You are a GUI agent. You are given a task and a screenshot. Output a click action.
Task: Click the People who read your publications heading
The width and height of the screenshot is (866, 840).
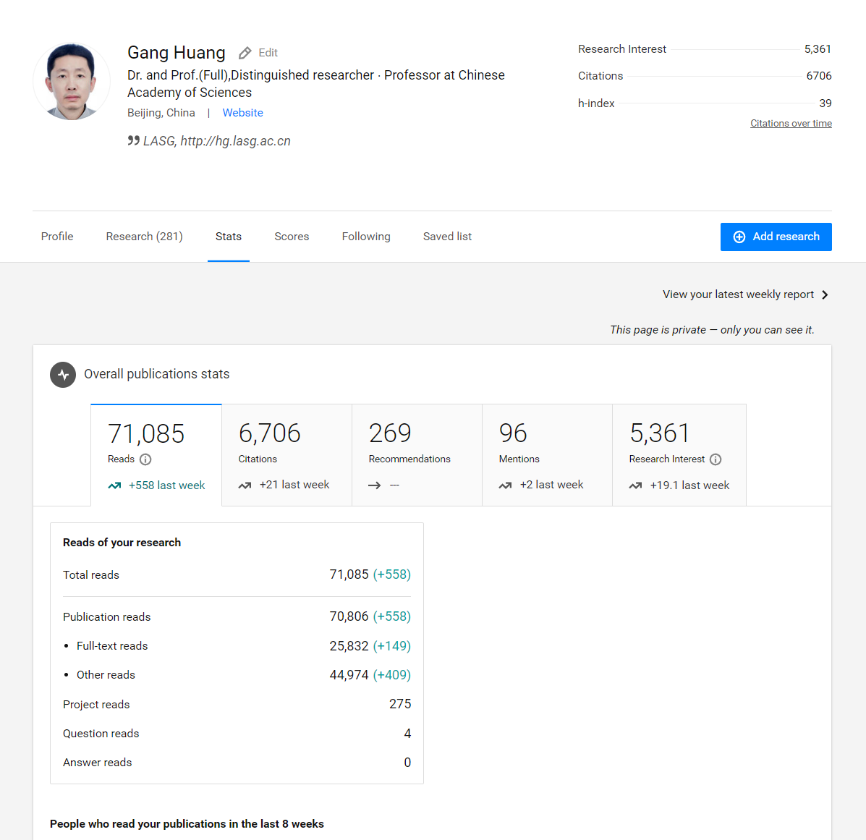[187, 824]
